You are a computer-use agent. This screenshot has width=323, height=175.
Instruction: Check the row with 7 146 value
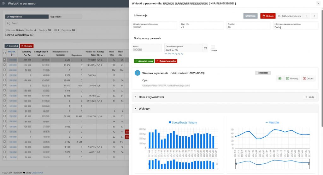tap(4, 142)
